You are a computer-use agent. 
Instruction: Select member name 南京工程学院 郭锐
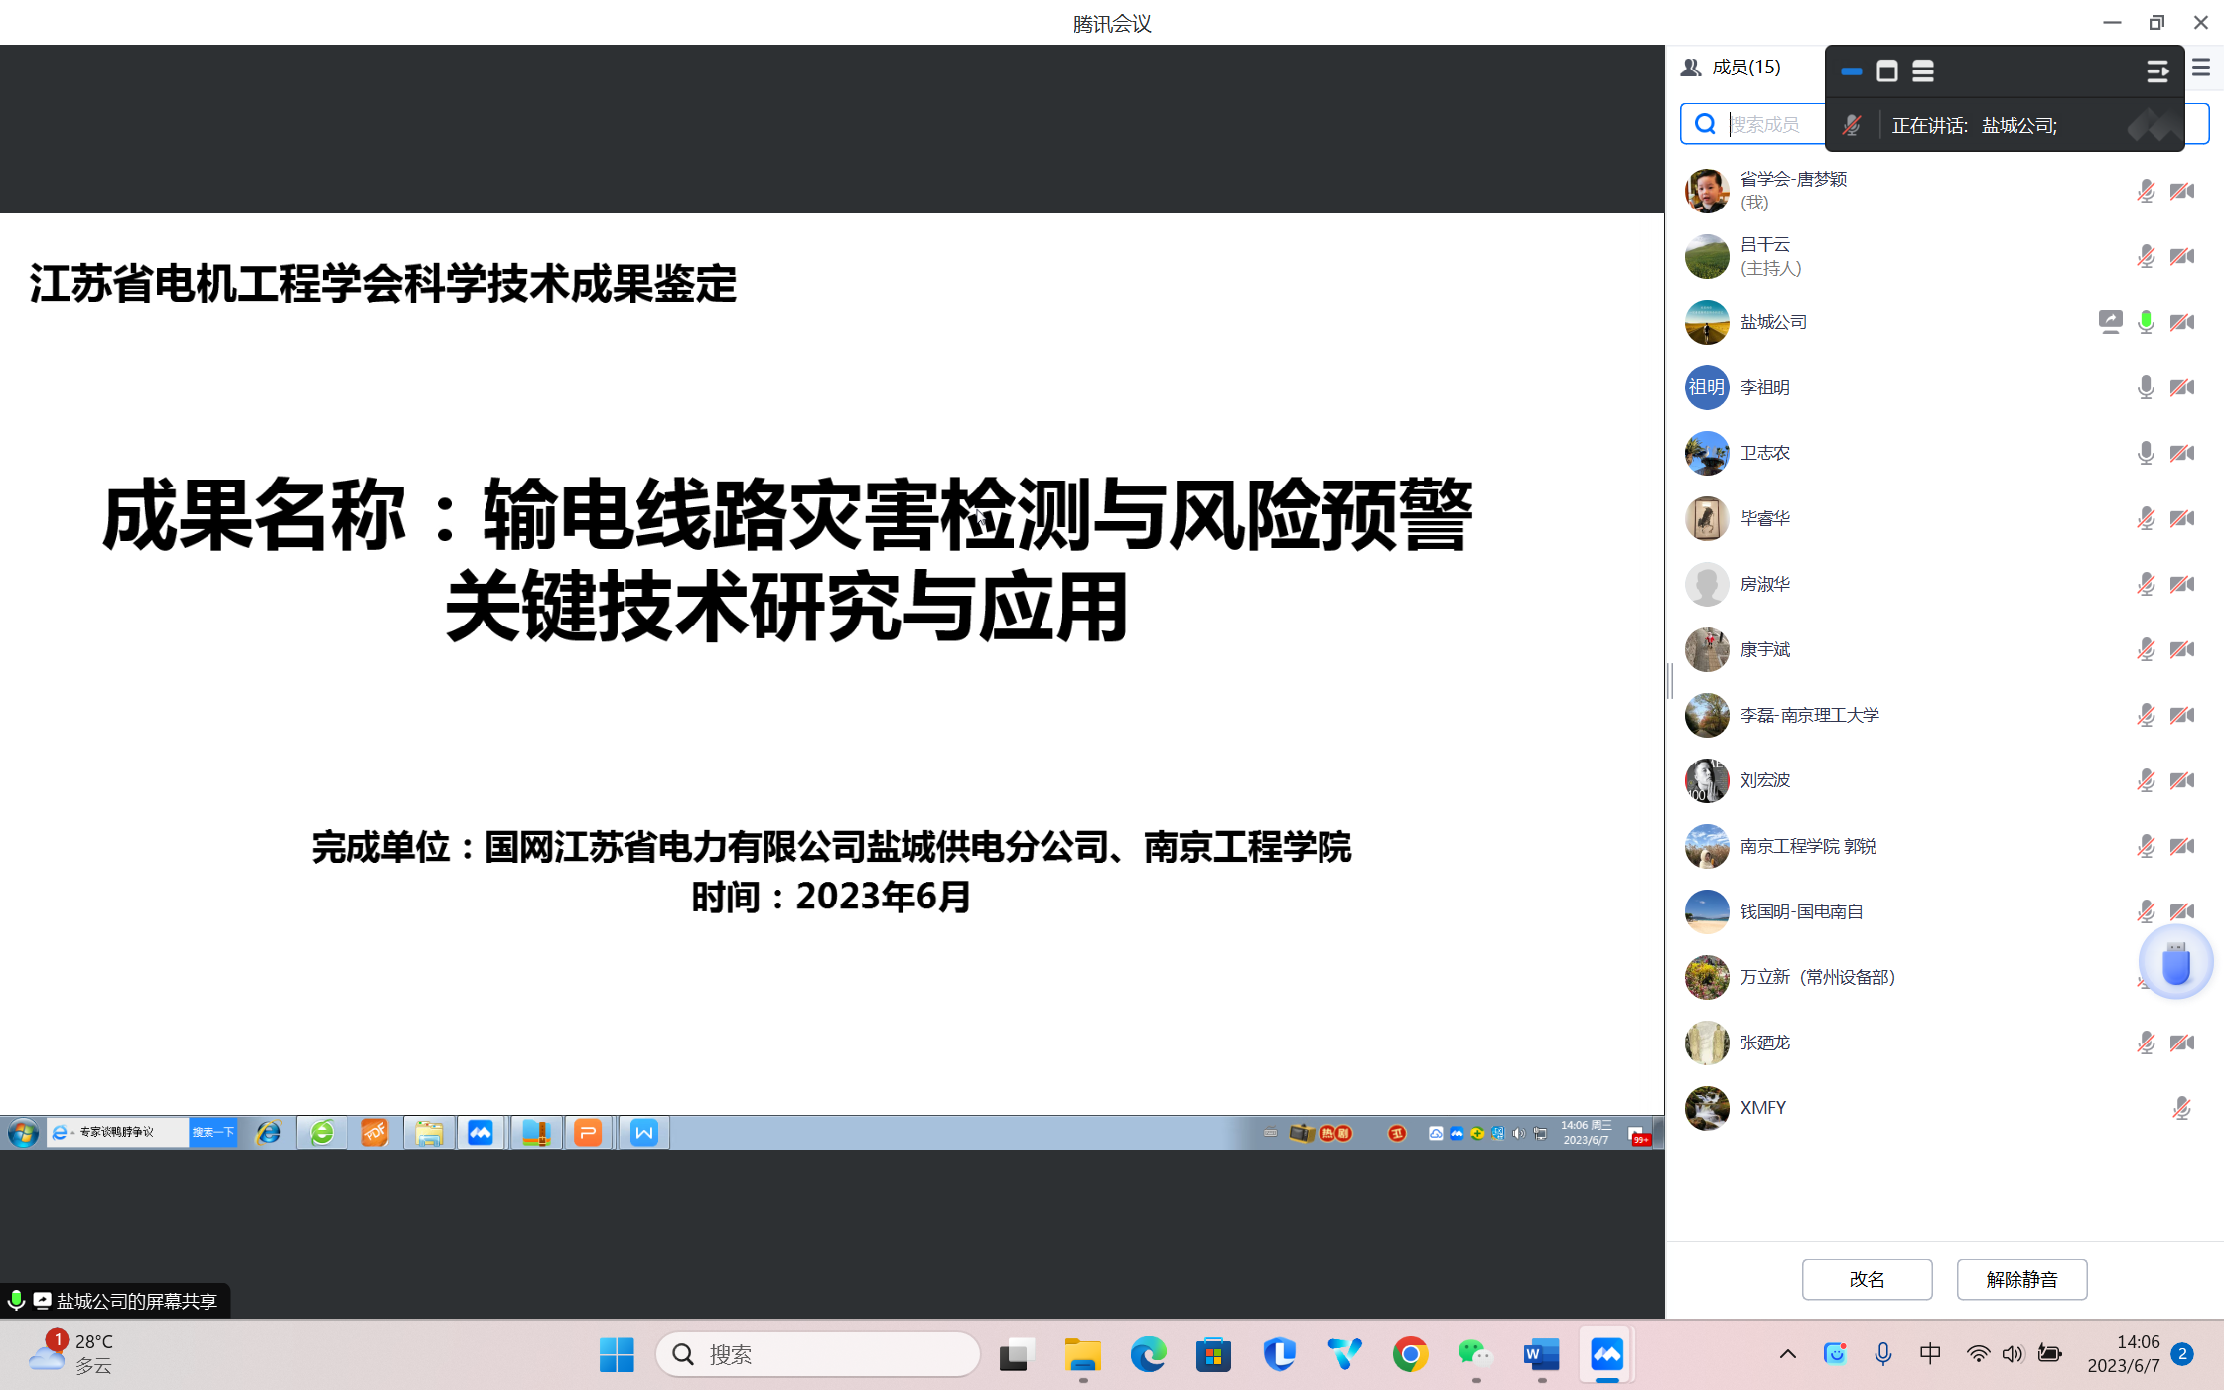click(x=1808, y=846)
